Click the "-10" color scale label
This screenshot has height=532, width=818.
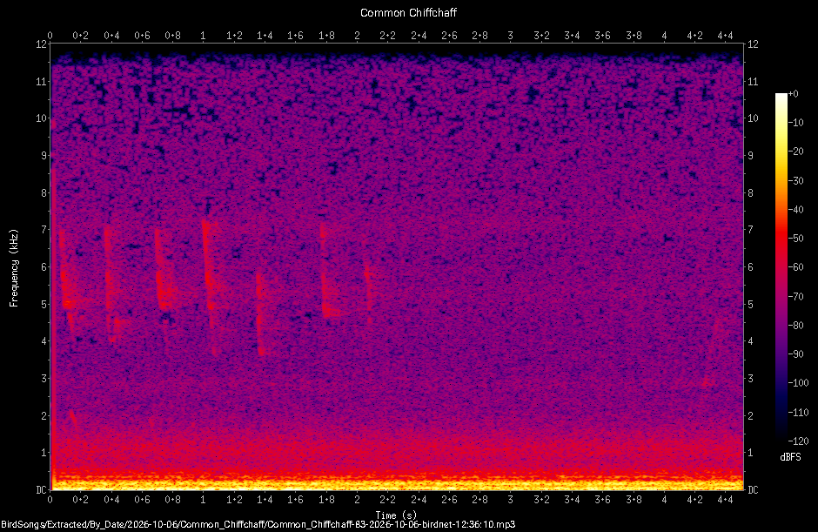(795, 123)
